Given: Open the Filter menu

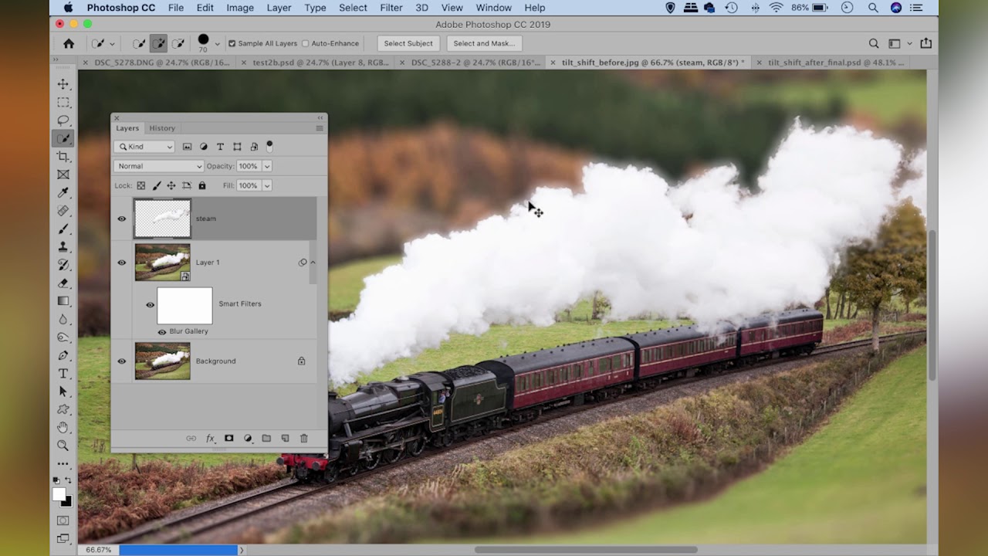Looking at the screenshot, I should tap(391, 8).
